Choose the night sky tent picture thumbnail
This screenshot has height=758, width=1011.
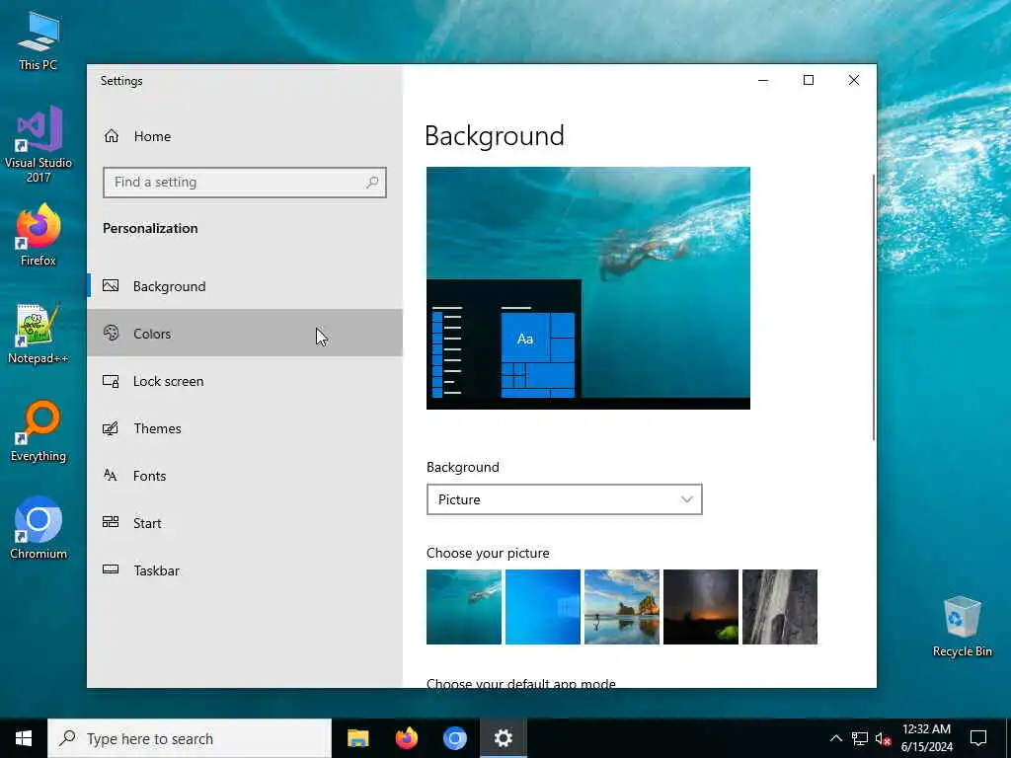[x=701, y=607]
